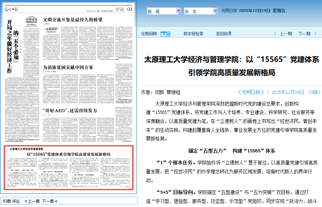Screen dimensions: 322x207
Task: Open the 报纸 dropdown selector
Action: coord(164,11)
